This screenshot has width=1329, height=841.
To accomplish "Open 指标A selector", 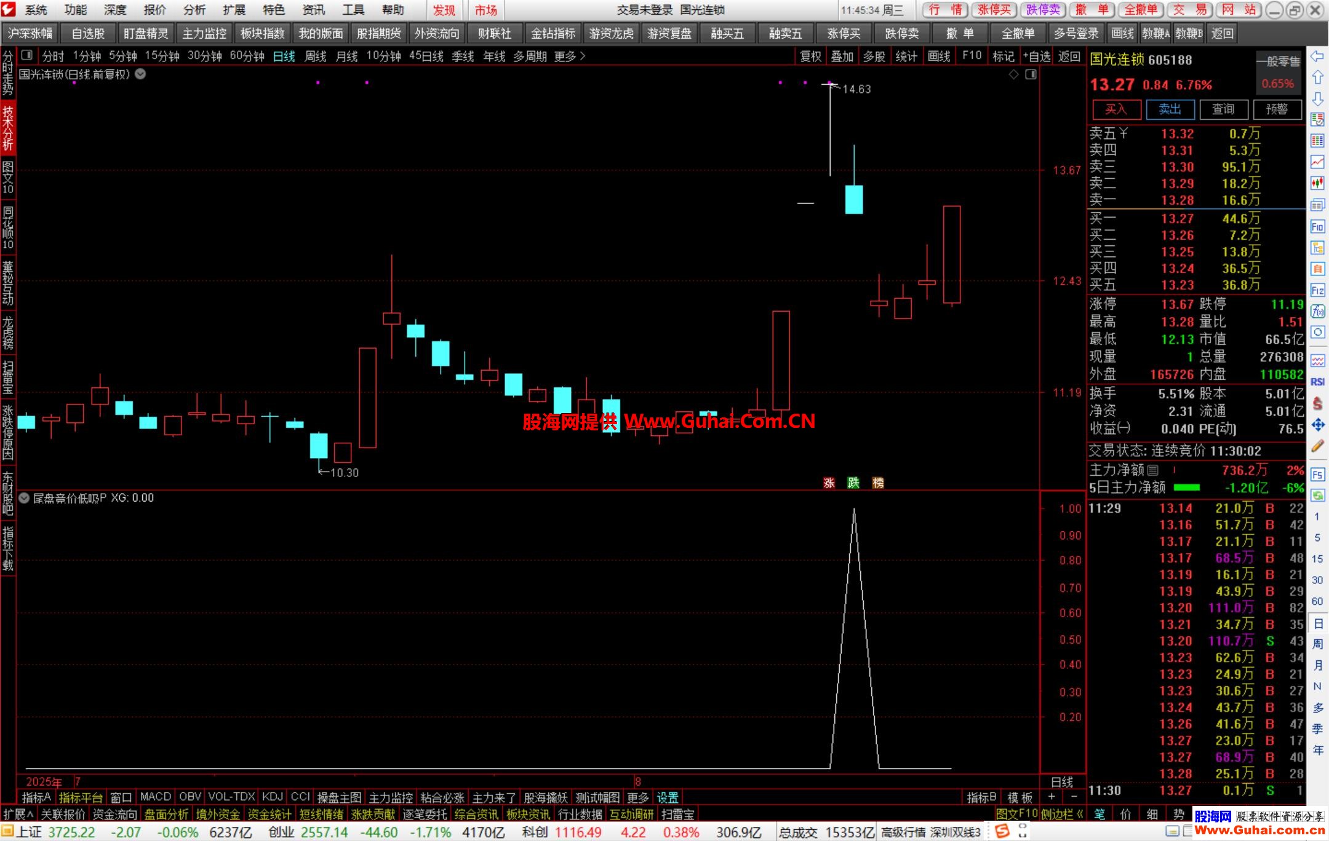I will (x=36, y=798).
